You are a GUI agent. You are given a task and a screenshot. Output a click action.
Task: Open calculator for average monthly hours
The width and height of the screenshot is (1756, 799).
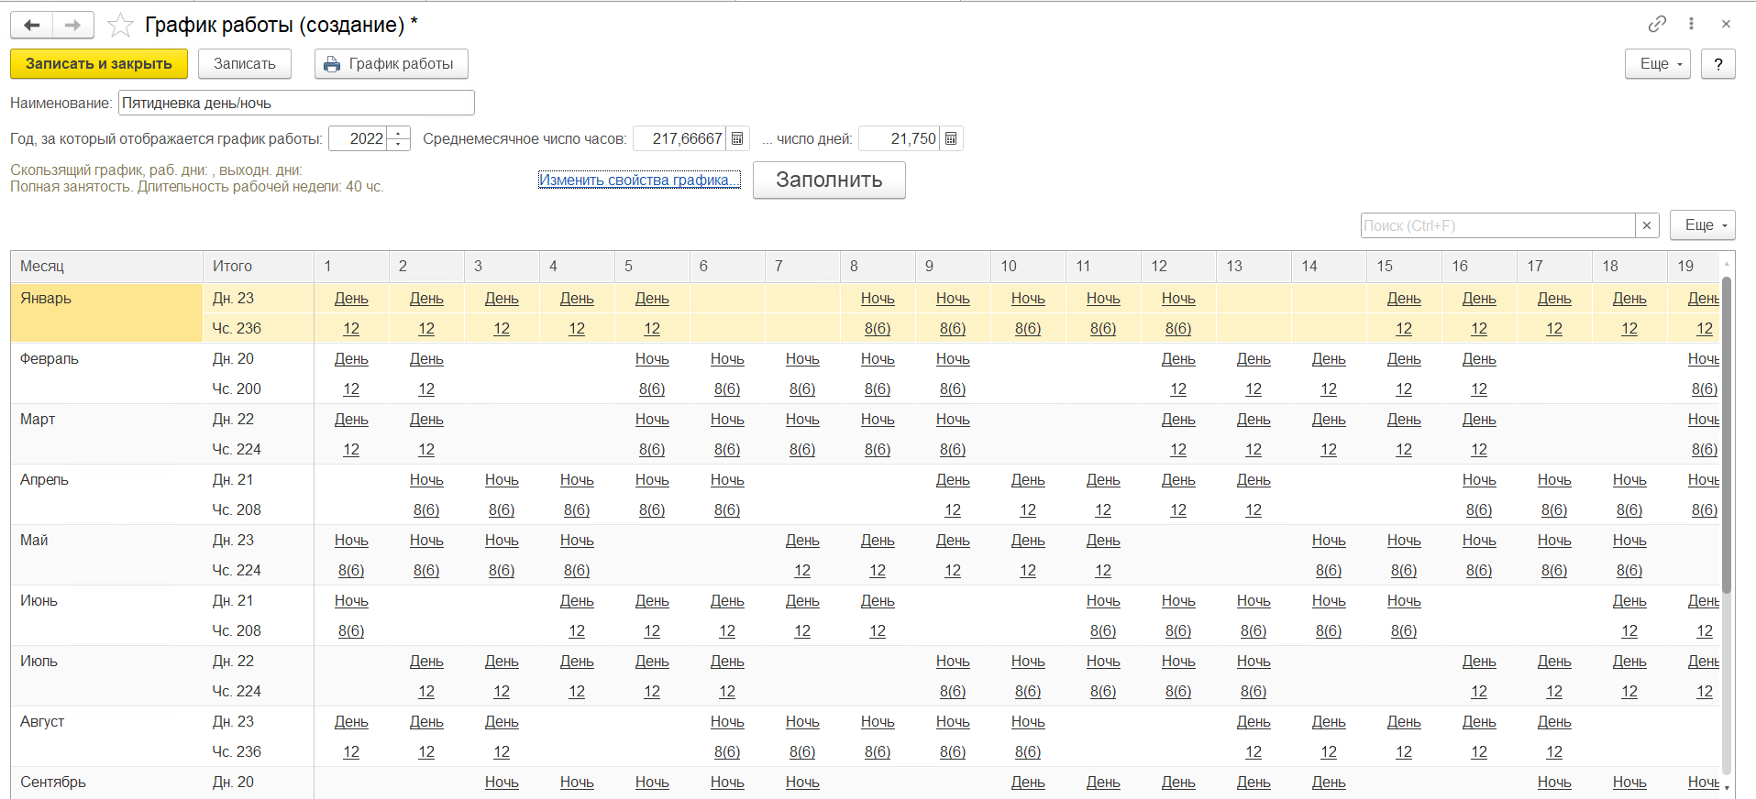click(x=737, y=138)
